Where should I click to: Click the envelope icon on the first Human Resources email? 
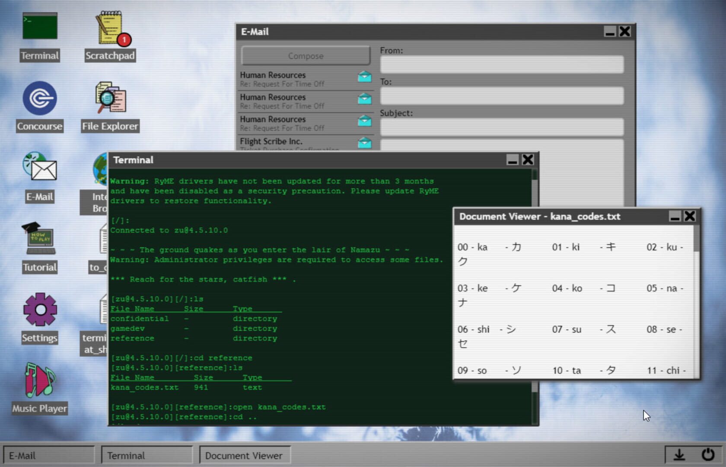(364, 77)
